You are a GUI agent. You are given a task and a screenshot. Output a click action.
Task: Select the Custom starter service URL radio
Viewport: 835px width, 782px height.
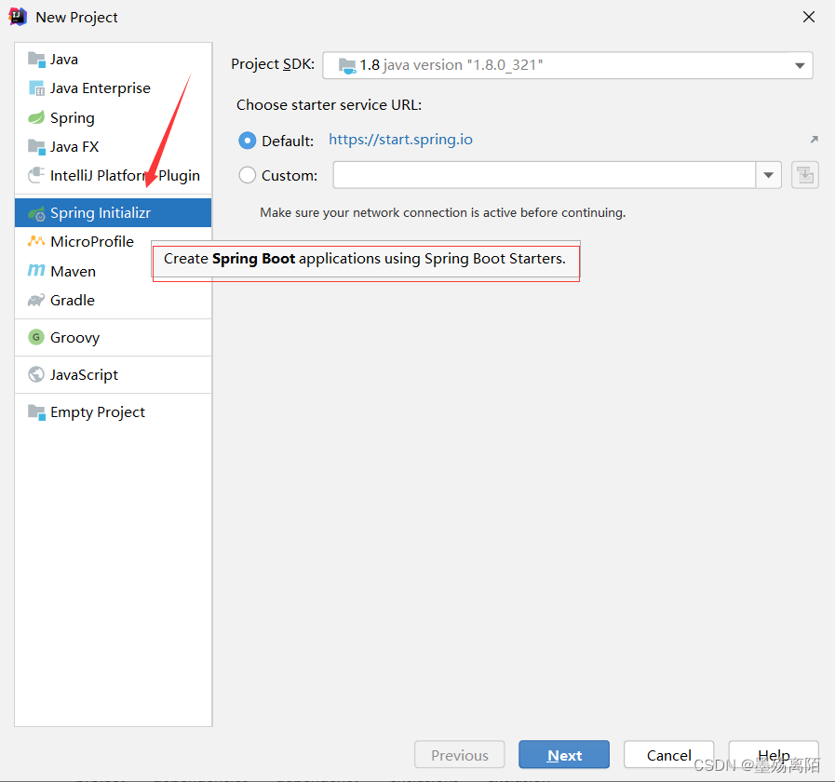[x=247, y=175]
